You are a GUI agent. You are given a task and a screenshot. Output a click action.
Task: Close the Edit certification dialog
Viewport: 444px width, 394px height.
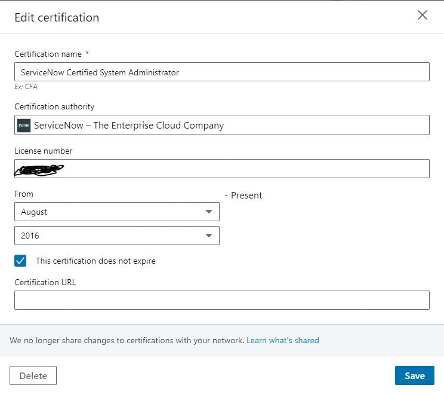click(x=422, y=15)
